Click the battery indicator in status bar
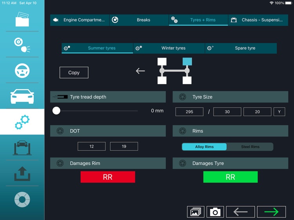Screen dimensions: 294x220 point(289,3)
